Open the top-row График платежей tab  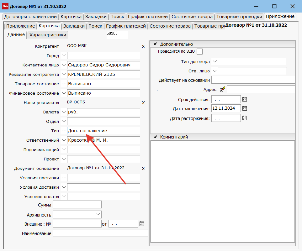pos(148,17)
